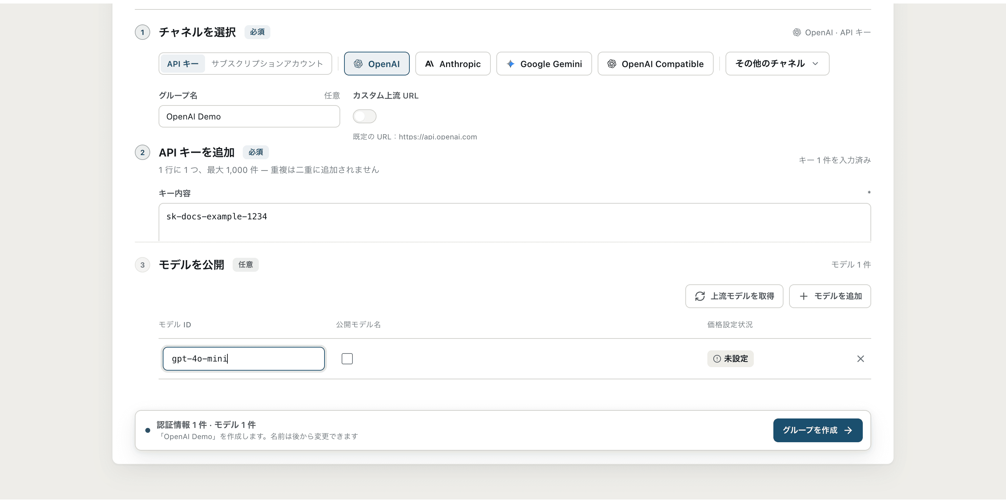Click the 「OpenAI Demo」を作成します note text
Viewport: 1006px width, 503px height.
pyautogui.click(x=257, y=436)
